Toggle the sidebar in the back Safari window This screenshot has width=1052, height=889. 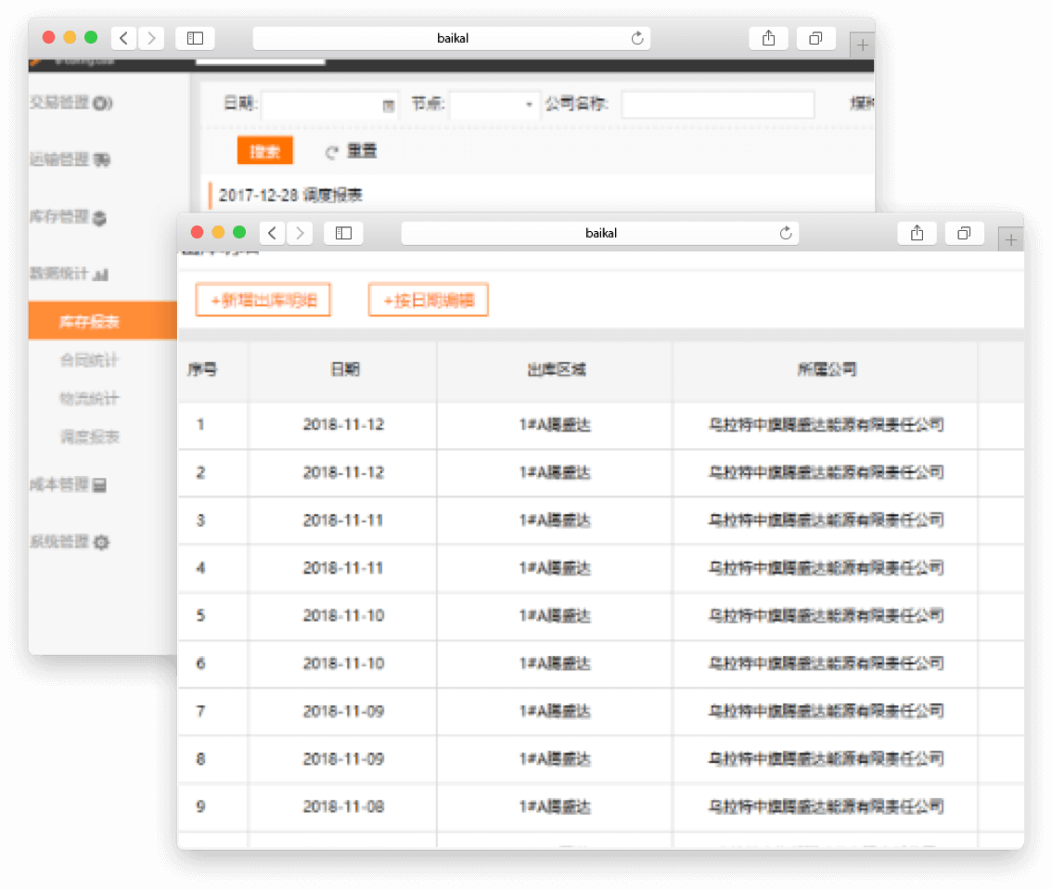pos(195,39)
